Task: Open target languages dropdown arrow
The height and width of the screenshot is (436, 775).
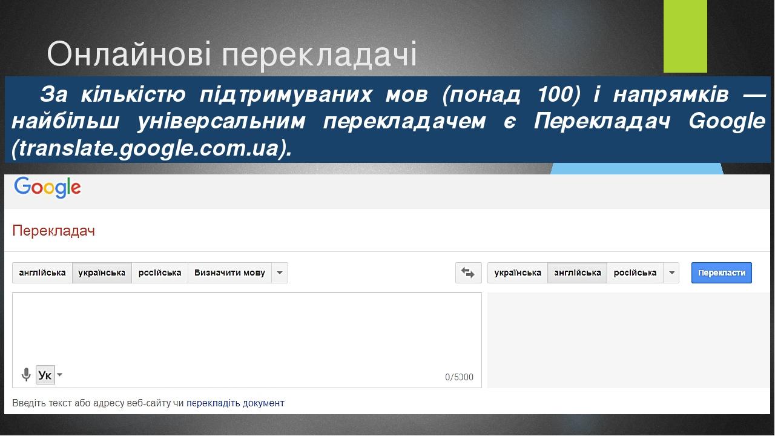Action: coord(671,272)
